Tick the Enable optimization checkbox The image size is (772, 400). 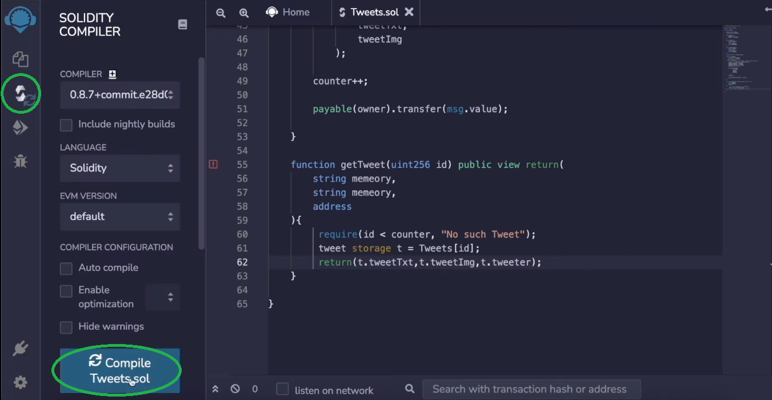pos(66,291)
